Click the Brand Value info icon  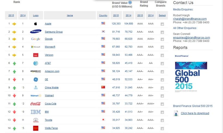click(130, 3)
